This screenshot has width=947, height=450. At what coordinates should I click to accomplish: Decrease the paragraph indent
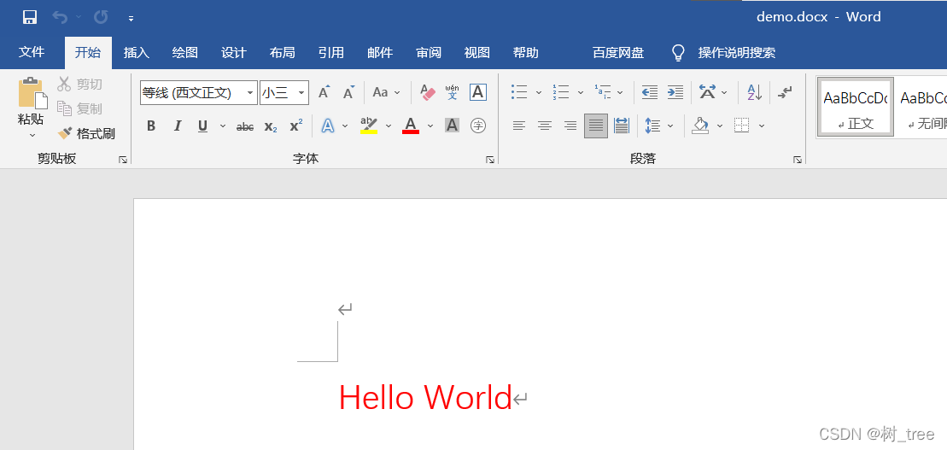coord(649,92)
